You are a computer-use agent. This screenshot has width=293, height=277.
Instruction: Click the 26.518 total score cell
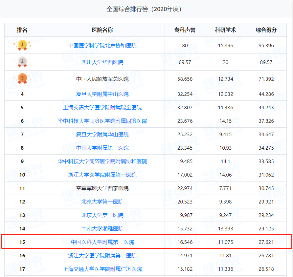[266, 269]
